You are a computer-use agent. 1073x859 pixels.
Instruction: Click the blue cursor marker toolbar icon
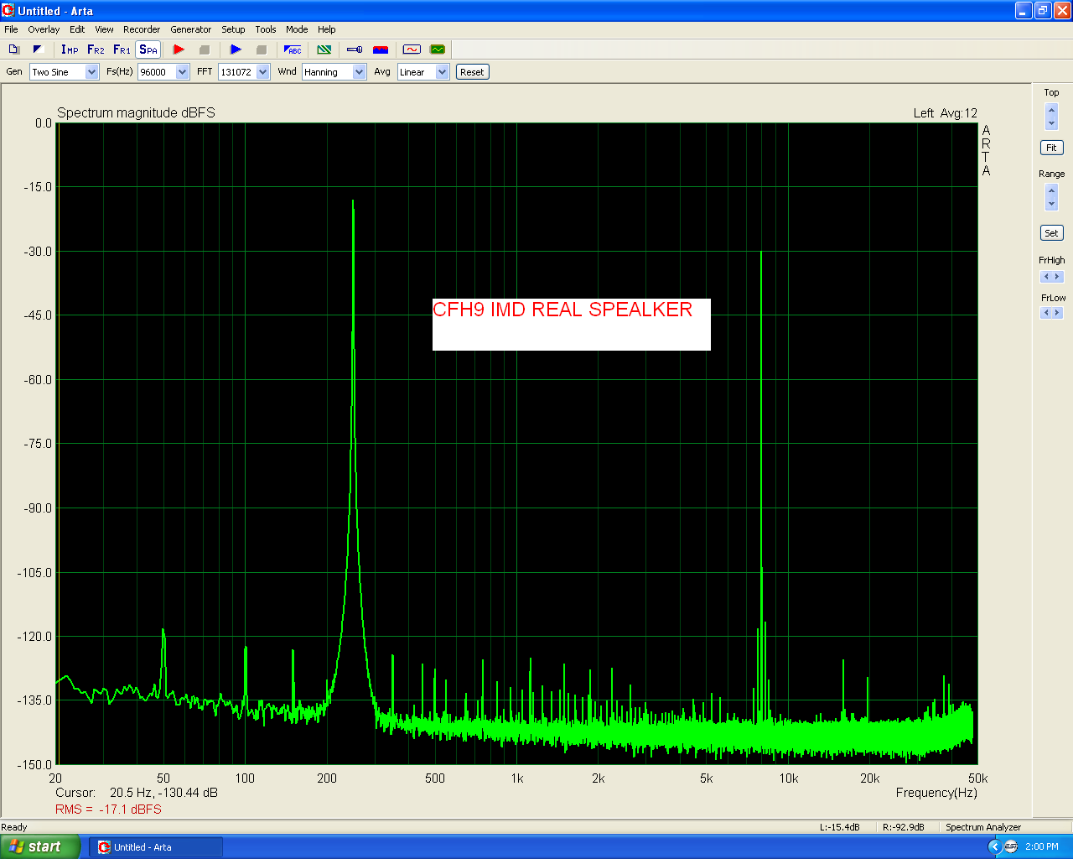point(355,49)
